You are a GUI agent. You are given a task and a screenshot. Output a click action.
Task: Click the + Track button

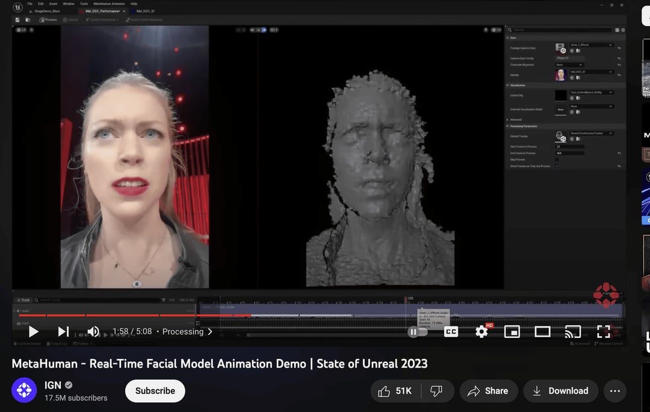[23, 300]
